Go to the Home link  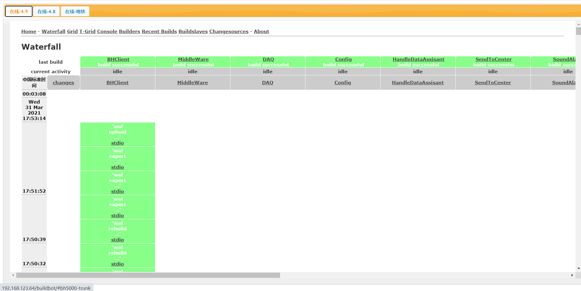coord(29,32)
